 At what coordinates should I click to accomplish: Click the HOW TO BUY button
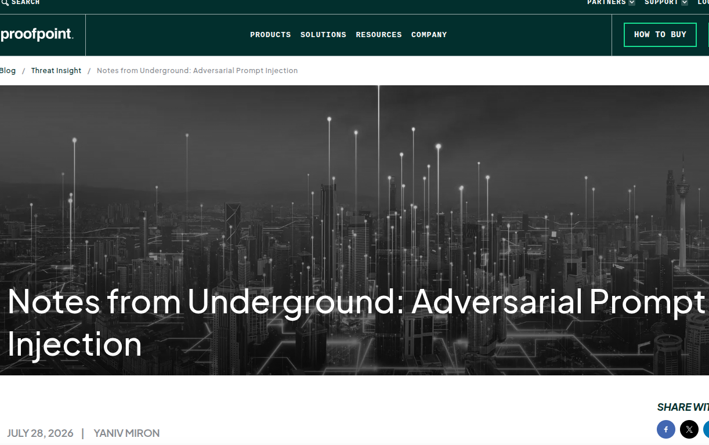click(660, 35)
